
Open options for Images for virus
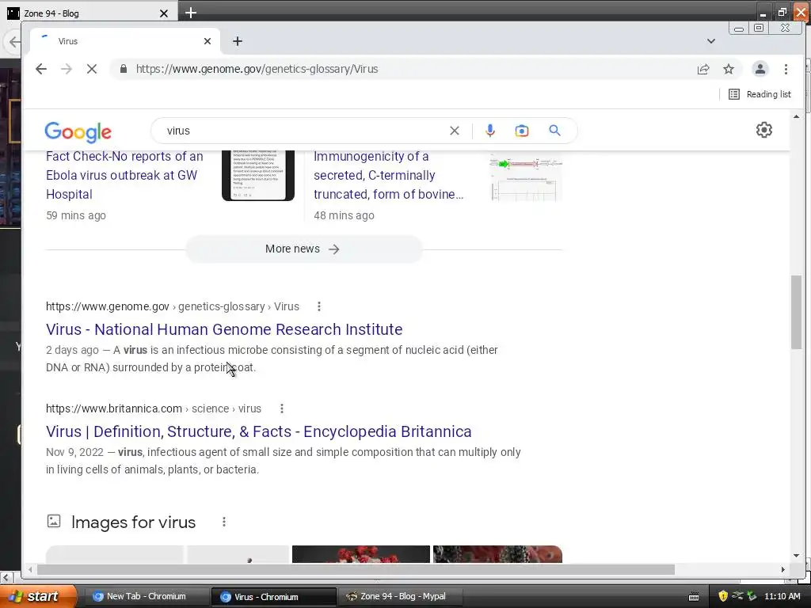pos(224,522)
